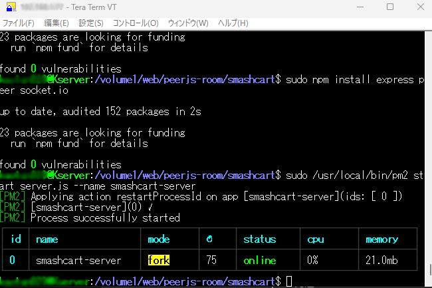Open the ヘルプ(H) menu

point(233,23)
